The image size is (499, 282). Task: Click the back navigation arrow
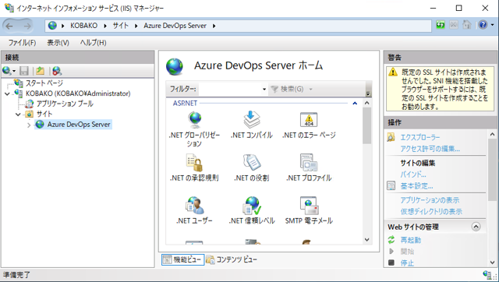(x=9, y=26)
